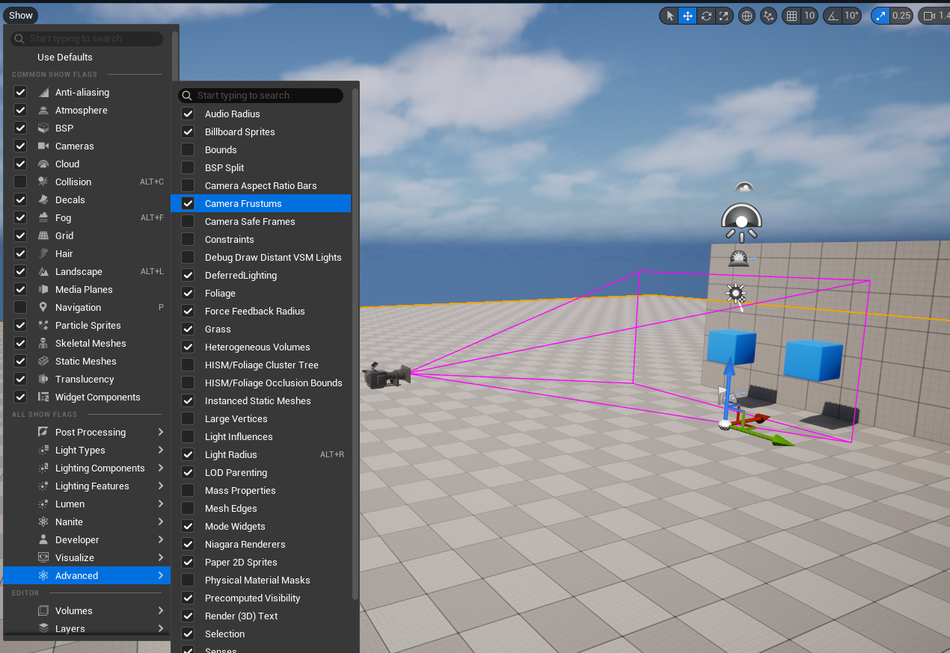Image resolution: width=950 pixels, height=653 pixels.
Task: Select the camera actor in the viewport
Action: pyautogui.click(x=387, y=374)
